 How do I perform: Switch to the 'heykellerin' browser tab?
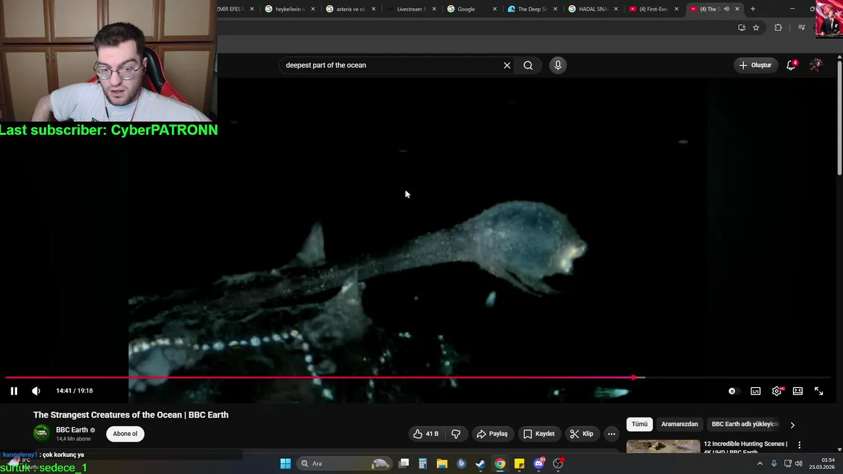[x=287, y=9]
